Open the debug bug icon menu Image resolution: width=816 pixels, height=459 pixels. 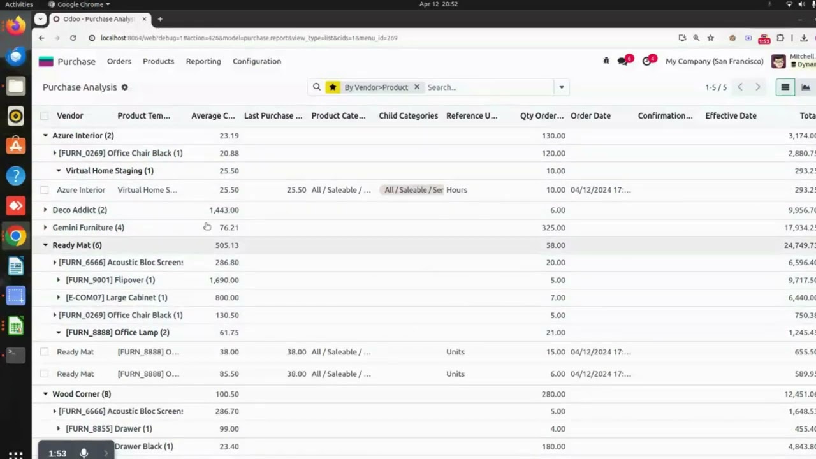(x=606, y=61)
